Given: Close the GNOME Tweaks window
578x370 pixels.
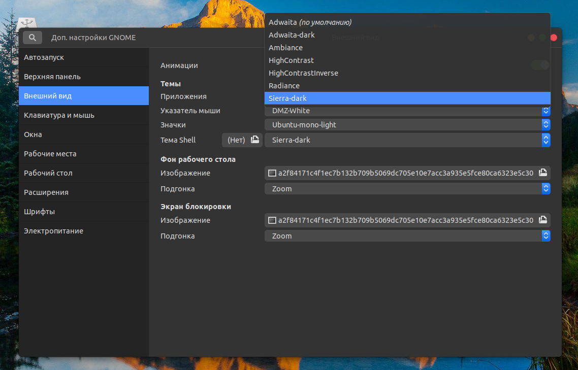Looking at the screenshot, I should pos(554,38).
